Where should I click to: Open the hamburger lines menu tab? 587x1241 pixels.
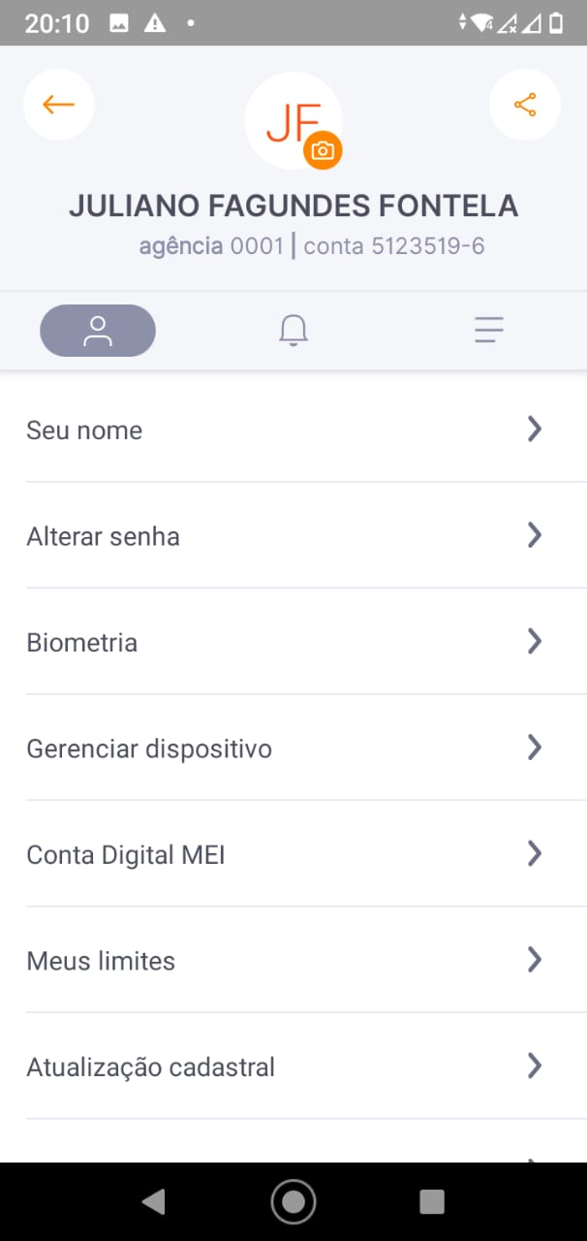pos(489,331)
